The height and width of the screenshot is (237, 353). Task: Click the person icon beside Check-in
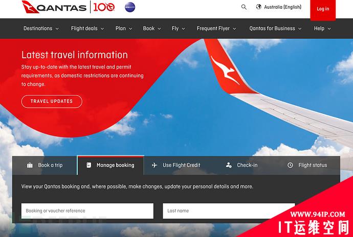point(229,165)
